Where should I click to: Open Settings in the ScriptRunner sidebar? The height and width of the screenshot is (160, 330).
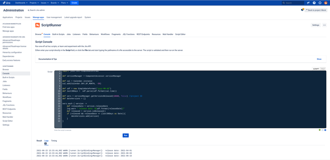click(x=6, y=125)
